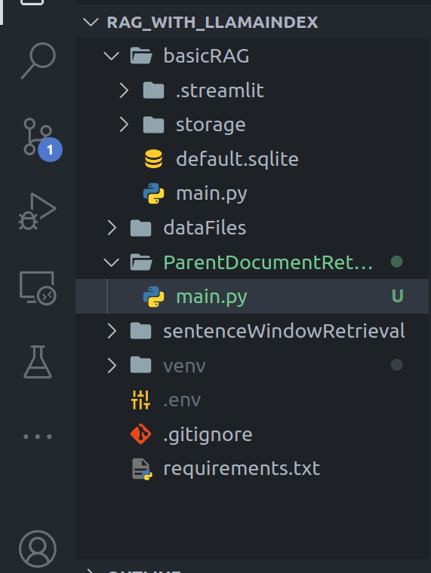The image size is (431, 573).
Task: Open the green untracked main.py file
Action: pos(211,297)
